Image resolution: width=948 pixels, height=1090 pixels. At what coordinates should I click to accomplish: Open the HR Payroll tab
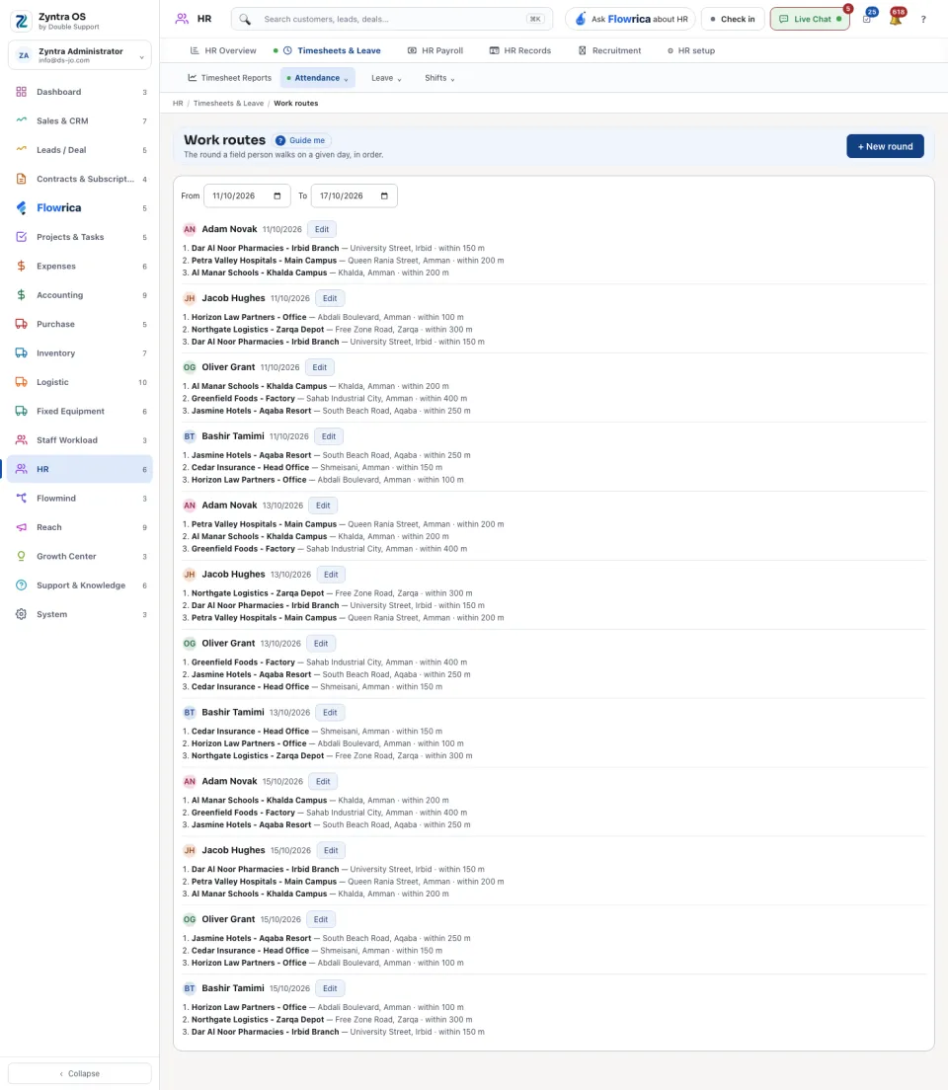435,50
